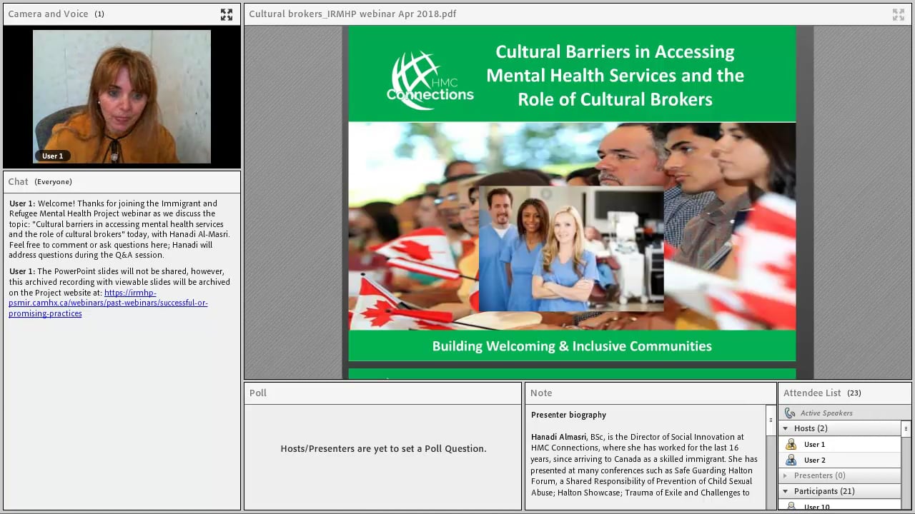Viewport: 915px width, 514px height.
Task: Select the User 1 host avatar icon
Action: coord(791,444)
